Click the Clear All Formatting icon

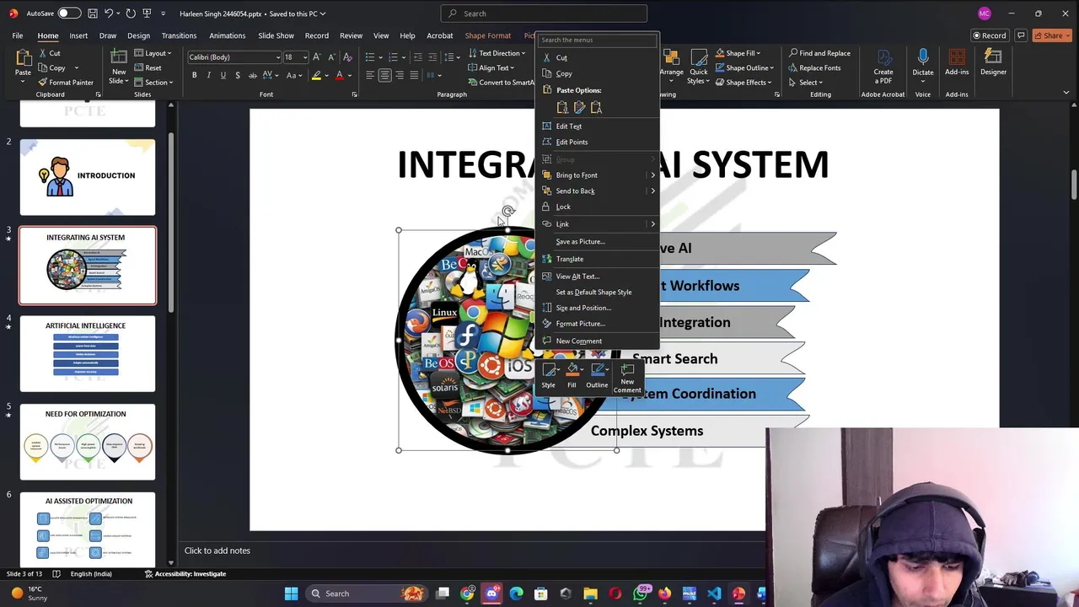coord(347,57)
